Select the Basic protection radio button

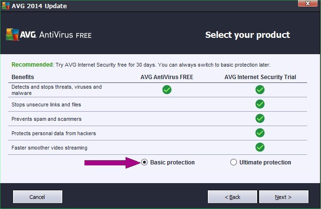(144, 163)
